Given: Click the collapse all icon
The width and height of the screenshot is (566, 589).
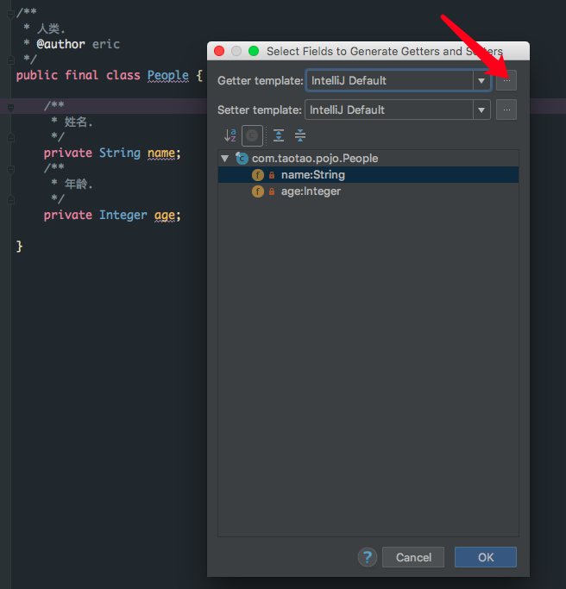Looking at the screenshot, I should point(300,135).
